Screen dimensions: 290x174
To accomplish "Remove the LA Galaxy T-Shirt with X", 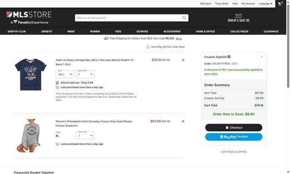I will coord(183,60).
